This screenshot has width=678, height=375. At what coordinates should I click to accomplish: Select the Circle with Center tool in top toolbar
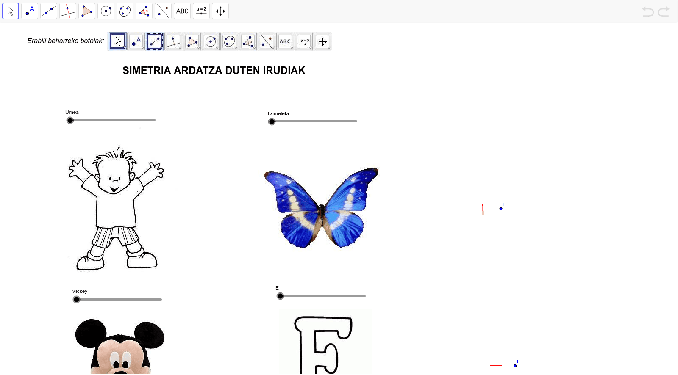coord(106,11)
